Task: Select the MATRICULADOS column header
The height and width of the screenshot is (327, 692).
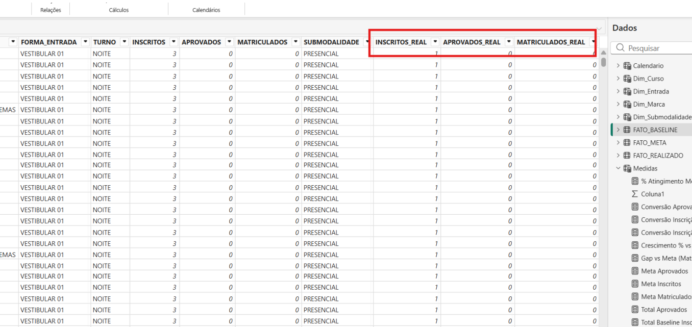Action: pos(263,42)
